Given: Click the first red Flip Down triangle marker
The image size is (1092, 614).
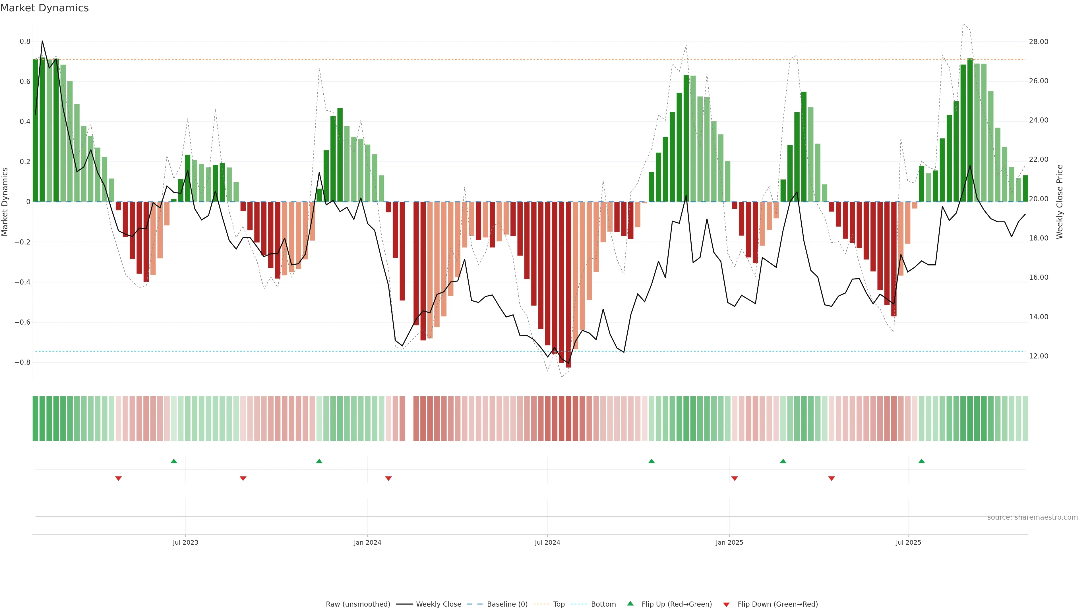Looking at the screenshot, I should 119,478.
